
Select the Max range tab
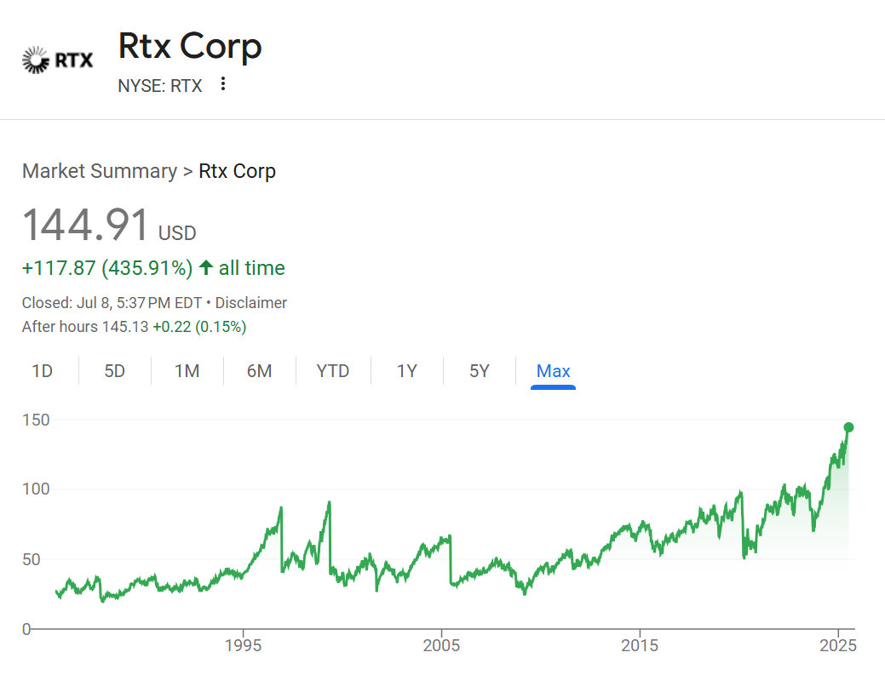point(553,371)
